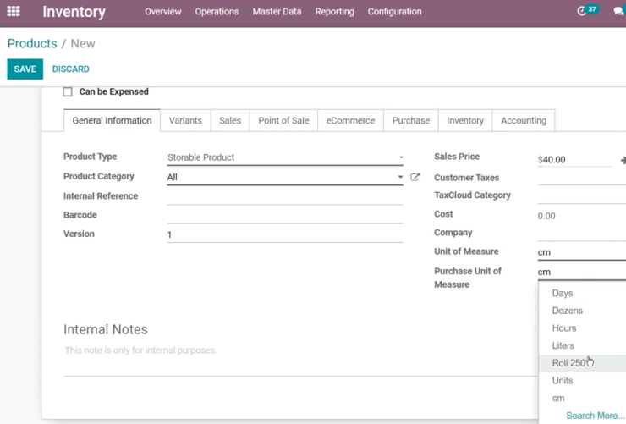This screenshot has width=626, height=424.
Task: Open the Reporting menu
Action: [x=334, y=12]
